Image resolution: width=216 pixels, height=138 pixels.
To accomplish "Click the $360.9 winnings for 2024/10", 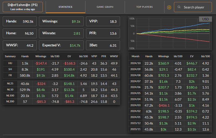I will pyautogui.click(x=164, y=63).
